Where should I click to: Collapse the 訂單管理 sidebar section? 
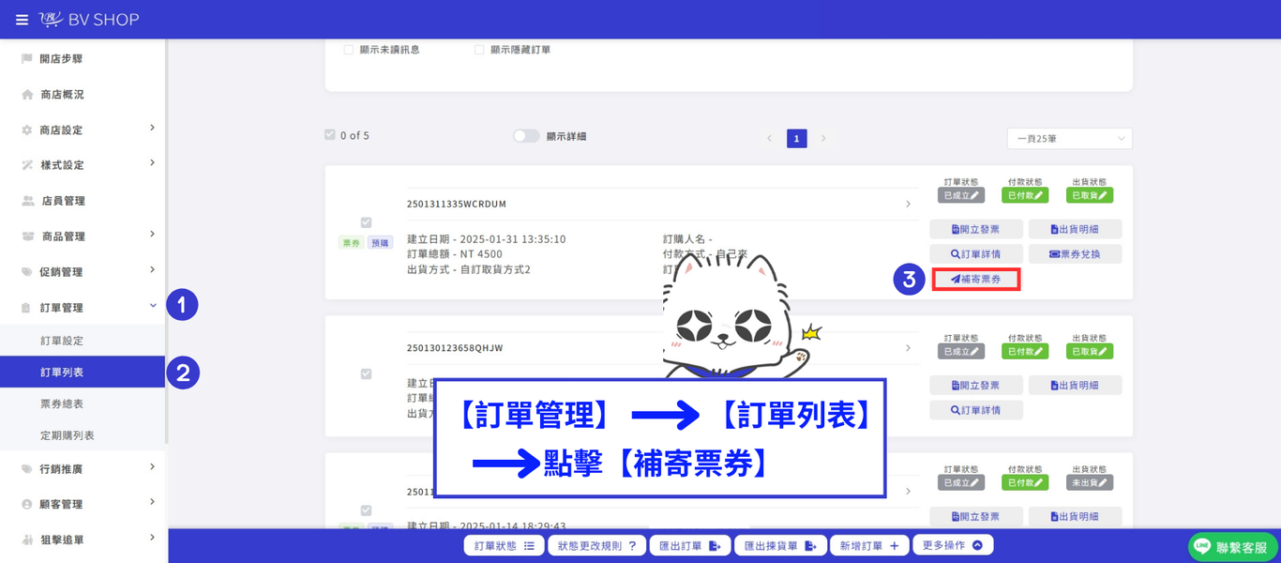152,305
